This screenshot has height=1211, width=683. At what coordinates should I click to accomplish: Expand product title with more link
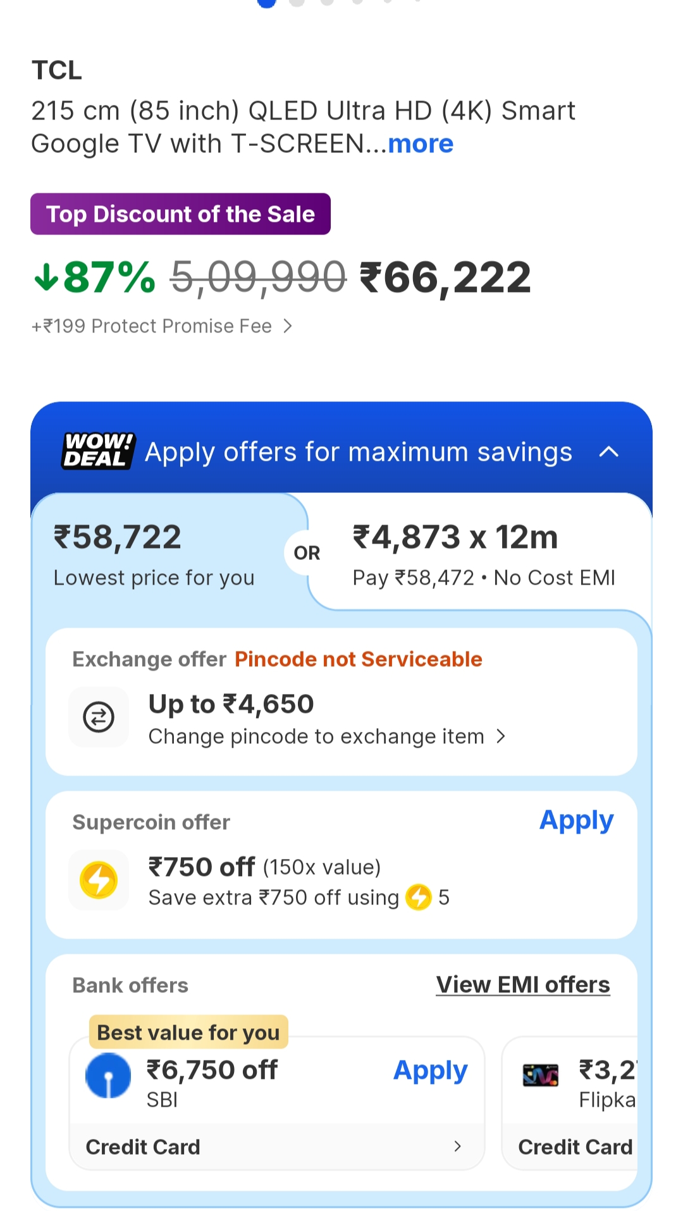point(421,144)
